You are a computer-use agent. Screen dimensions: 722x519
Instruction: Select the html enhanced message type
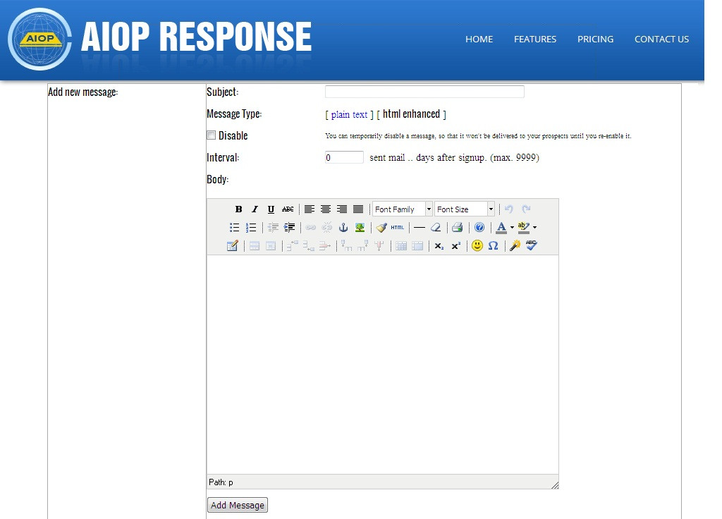coord(411,114)
